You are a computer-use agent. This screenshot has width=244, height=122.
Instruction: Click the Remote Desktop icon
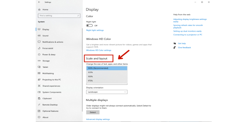[39, 105]
